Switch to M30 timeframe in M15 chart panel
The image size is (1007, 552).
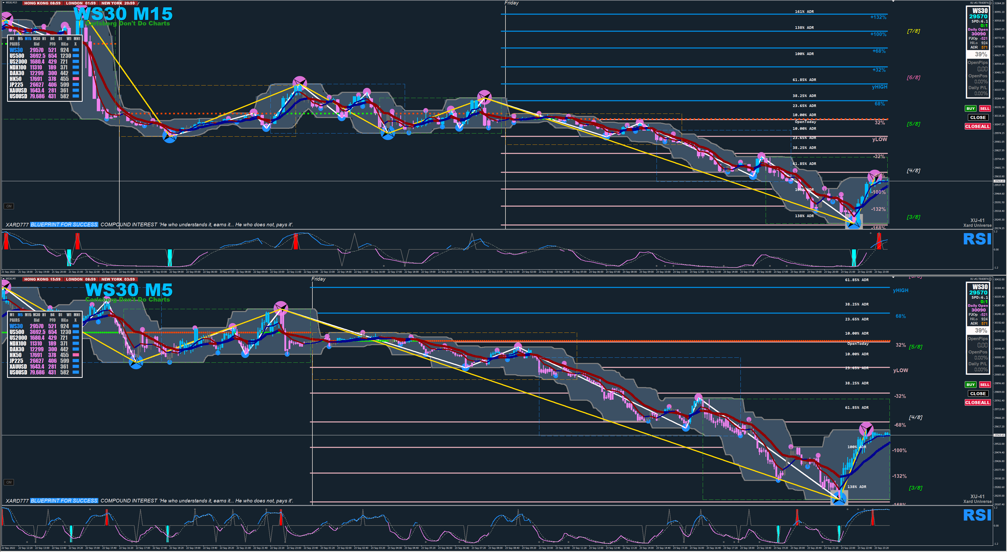click(36, 39)
